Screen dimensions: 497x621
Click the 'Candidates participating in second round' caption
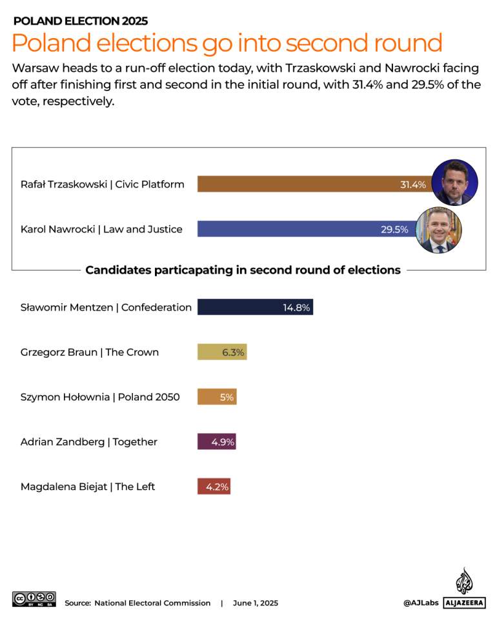coord(243,270)
